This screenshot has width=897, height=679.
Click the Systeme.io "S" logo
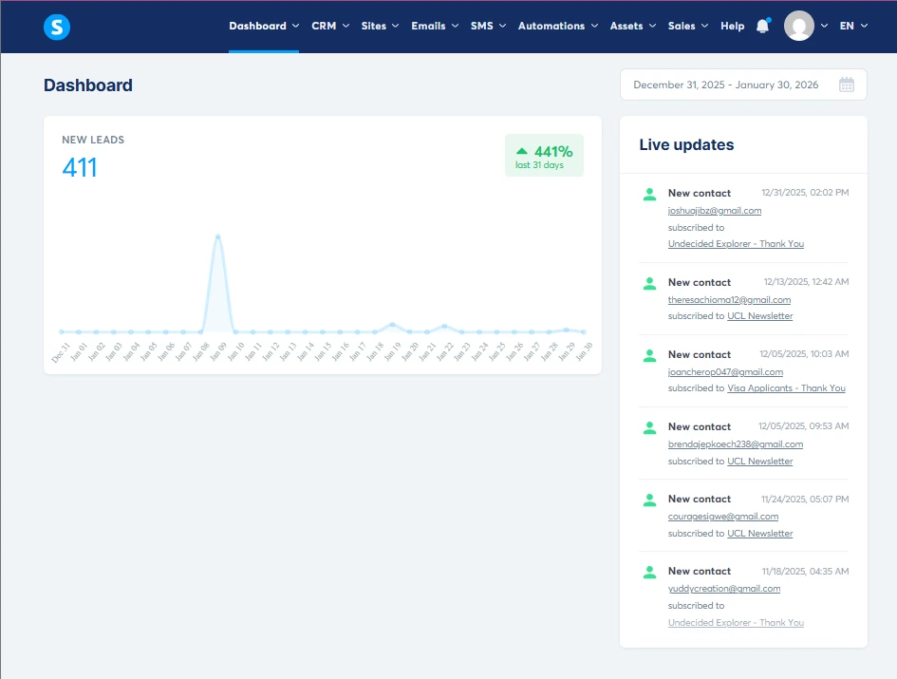click(x=56, y=27)
